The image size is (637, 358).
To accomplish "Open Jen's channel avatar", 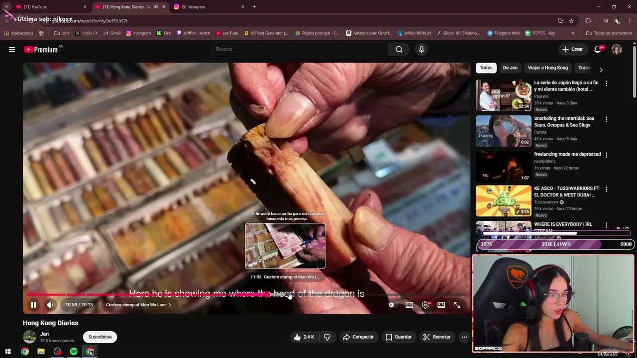I will [29, 337].
